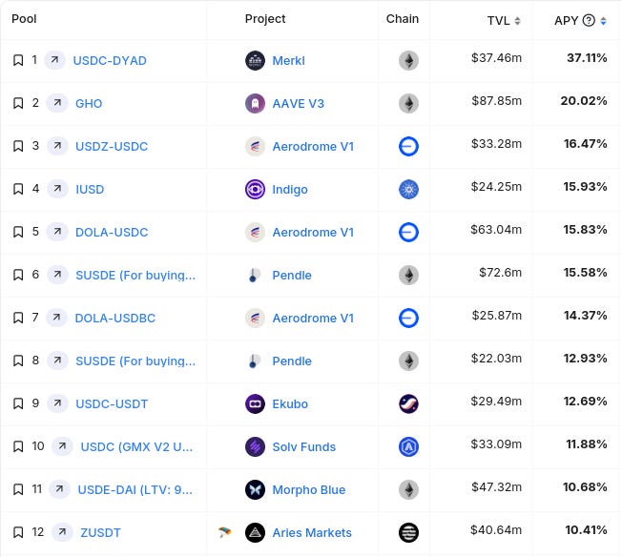Bookmark the DOLA-USDC pool
The height and width of the screenshot is (557, 622).
tap(18, 232)
